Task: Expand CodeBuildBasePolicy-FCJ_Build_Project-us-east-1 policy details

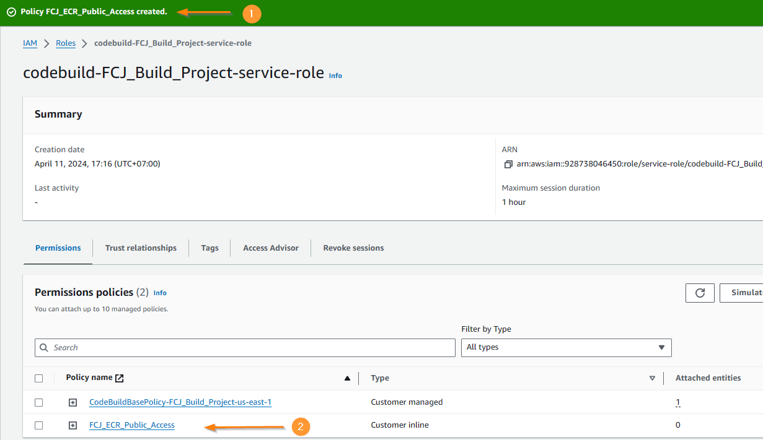Action: [73, 402]
